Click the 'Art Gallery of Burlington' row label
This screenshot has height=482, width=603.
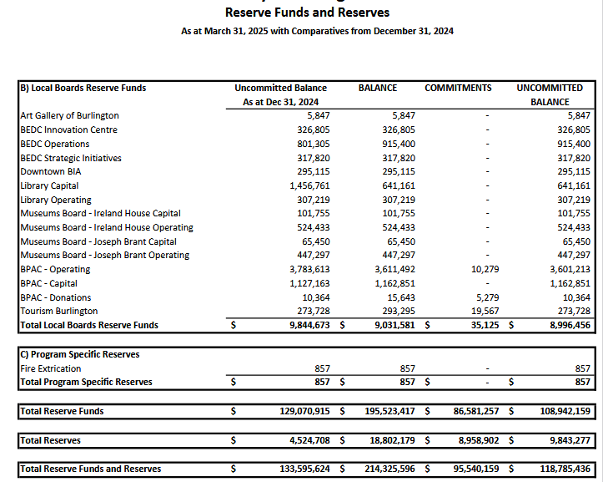pos(69,115)
